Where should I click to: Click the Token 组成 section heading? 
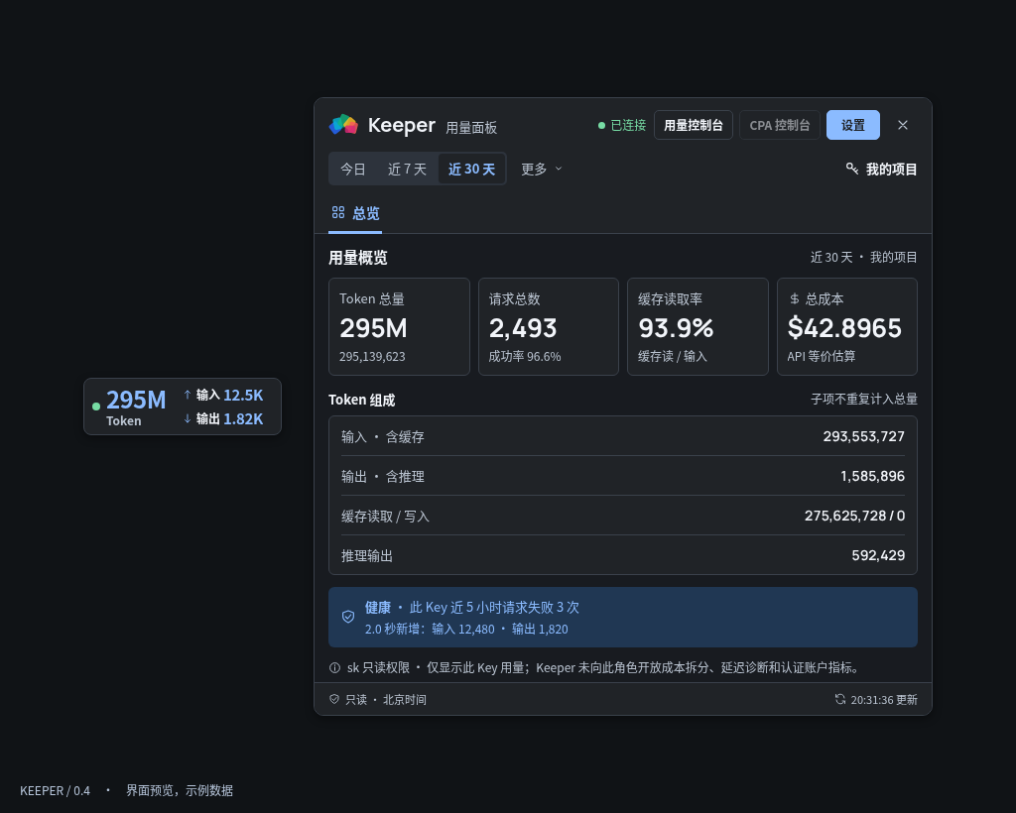coord(361,400)
